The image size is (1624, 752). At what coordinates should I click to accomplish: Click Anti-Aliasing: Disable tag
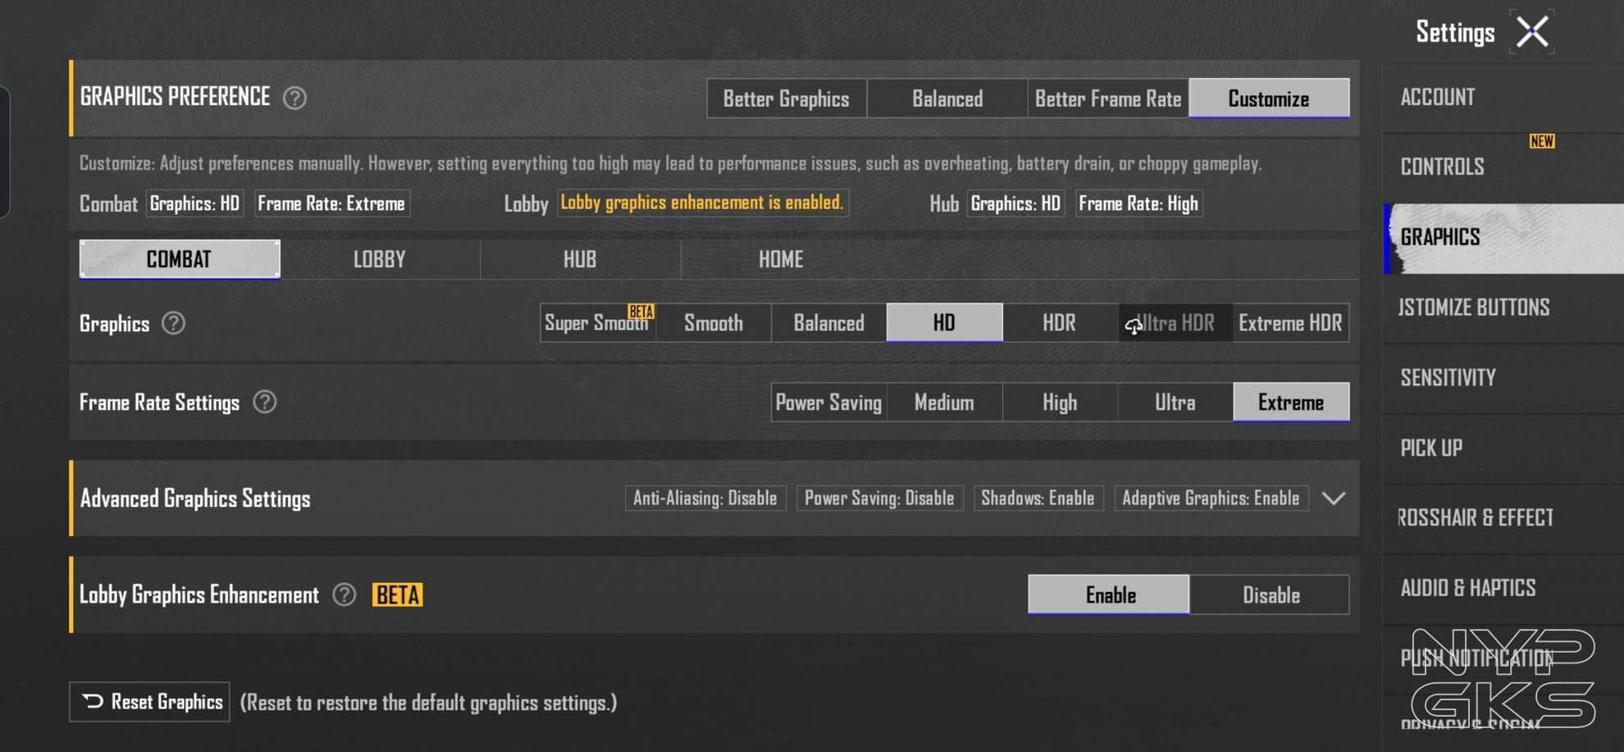[705, 499]
